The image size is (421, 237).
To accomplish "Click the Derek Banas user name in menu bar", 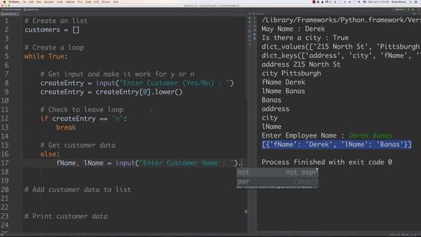I will coord(399,2).
